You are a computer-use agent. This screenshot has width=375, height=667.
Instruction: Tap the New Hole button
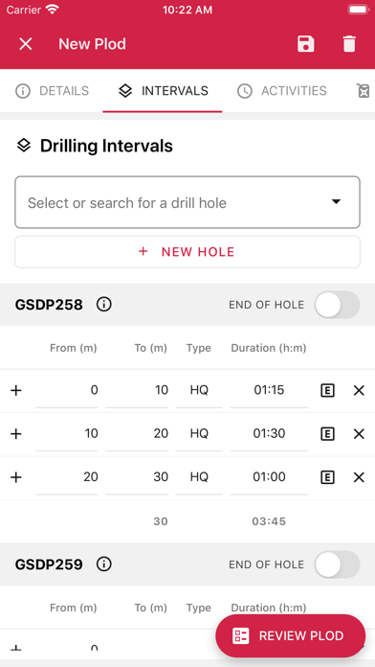[187, 252]
